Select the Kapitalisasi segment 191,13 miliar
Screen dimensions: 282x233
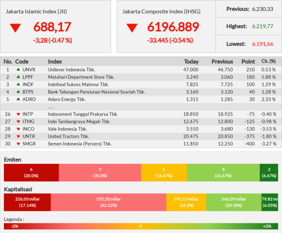[186, 202]
